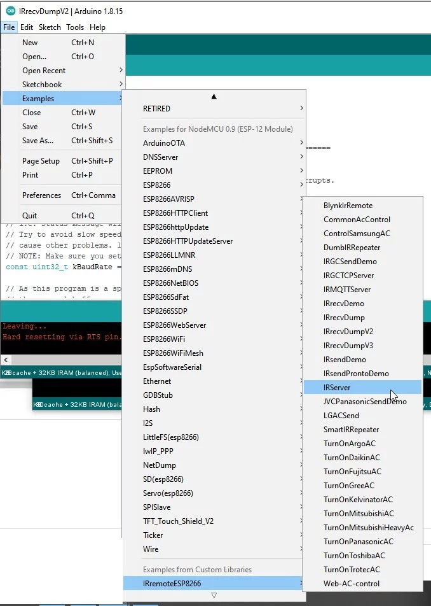Open the Web-AC-control example sketch

click(363, 584)
